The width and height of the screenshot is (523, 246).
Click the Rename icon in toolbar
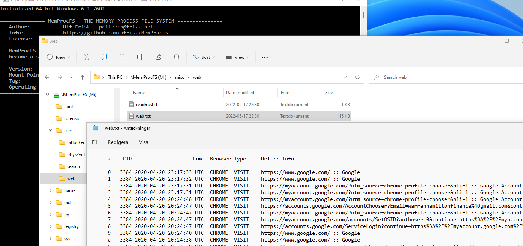click(x=140, y=57)
